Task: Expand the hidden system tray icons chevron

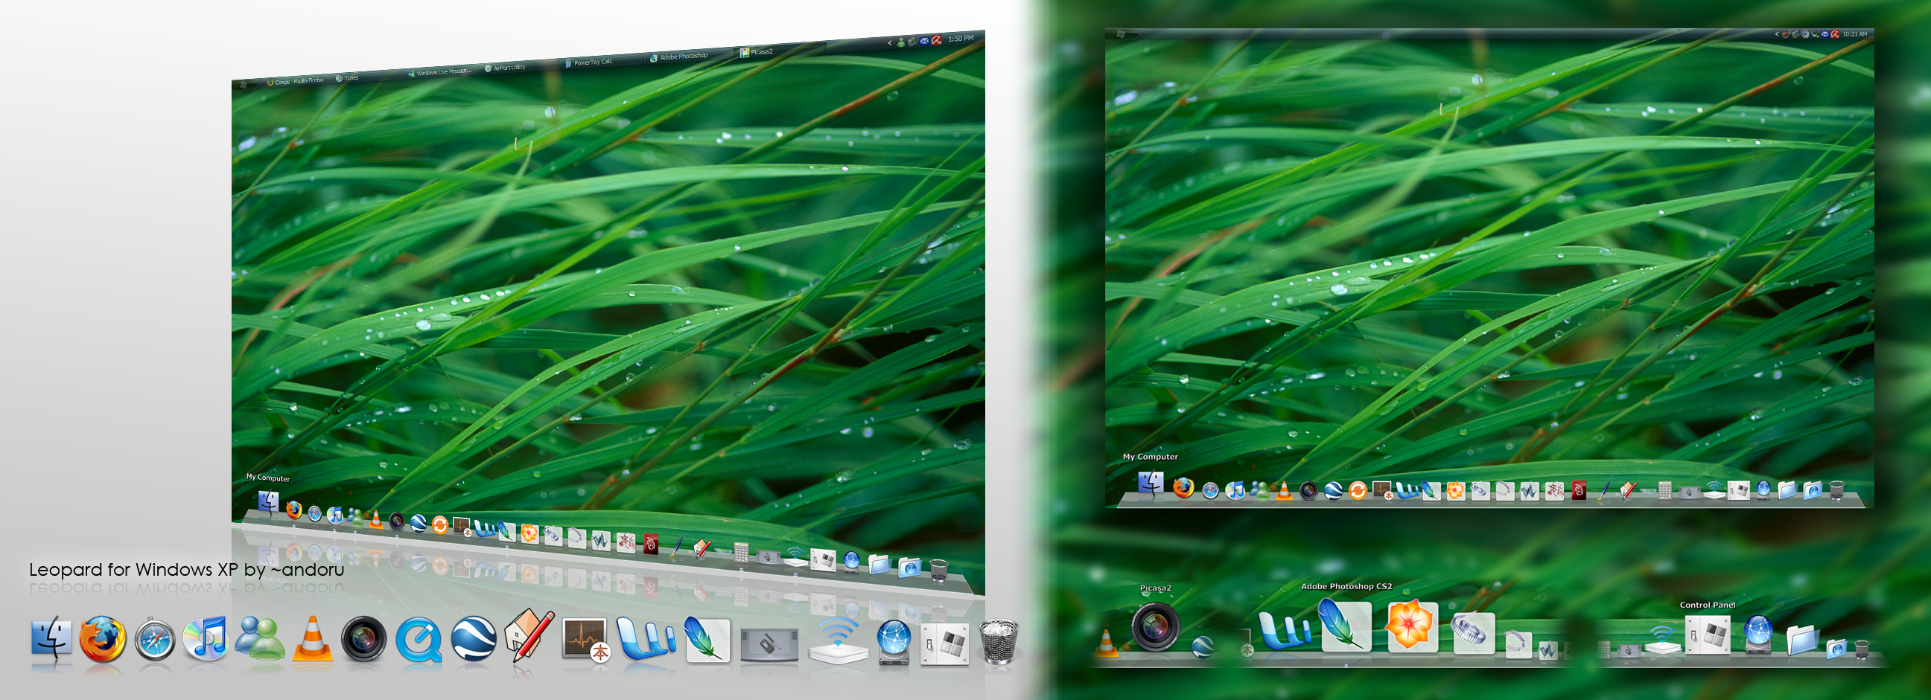Action: (890, 42)
